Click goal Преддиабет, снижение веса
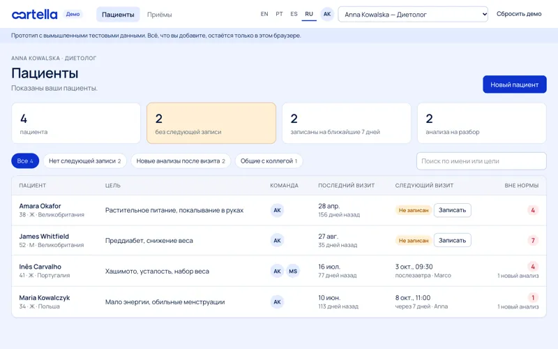The height and width of the screenshot is (349, 558). point(149,241)
